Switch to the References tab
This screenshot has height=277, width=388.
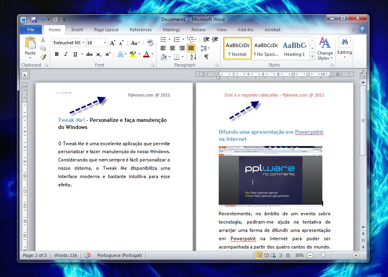click(141, 30)
